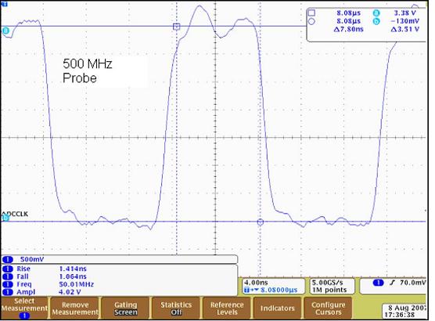Click the channel badge next to Freq
The image size is (435, 321).
[x=8, y=284]
